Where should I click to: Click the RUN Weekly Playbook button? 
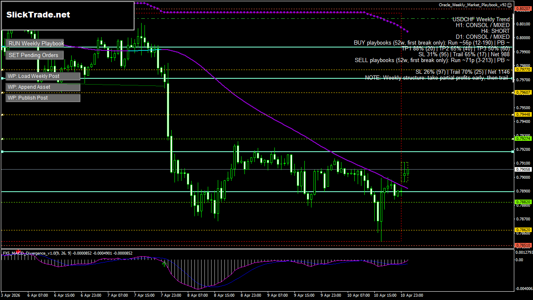click(35, 43)
